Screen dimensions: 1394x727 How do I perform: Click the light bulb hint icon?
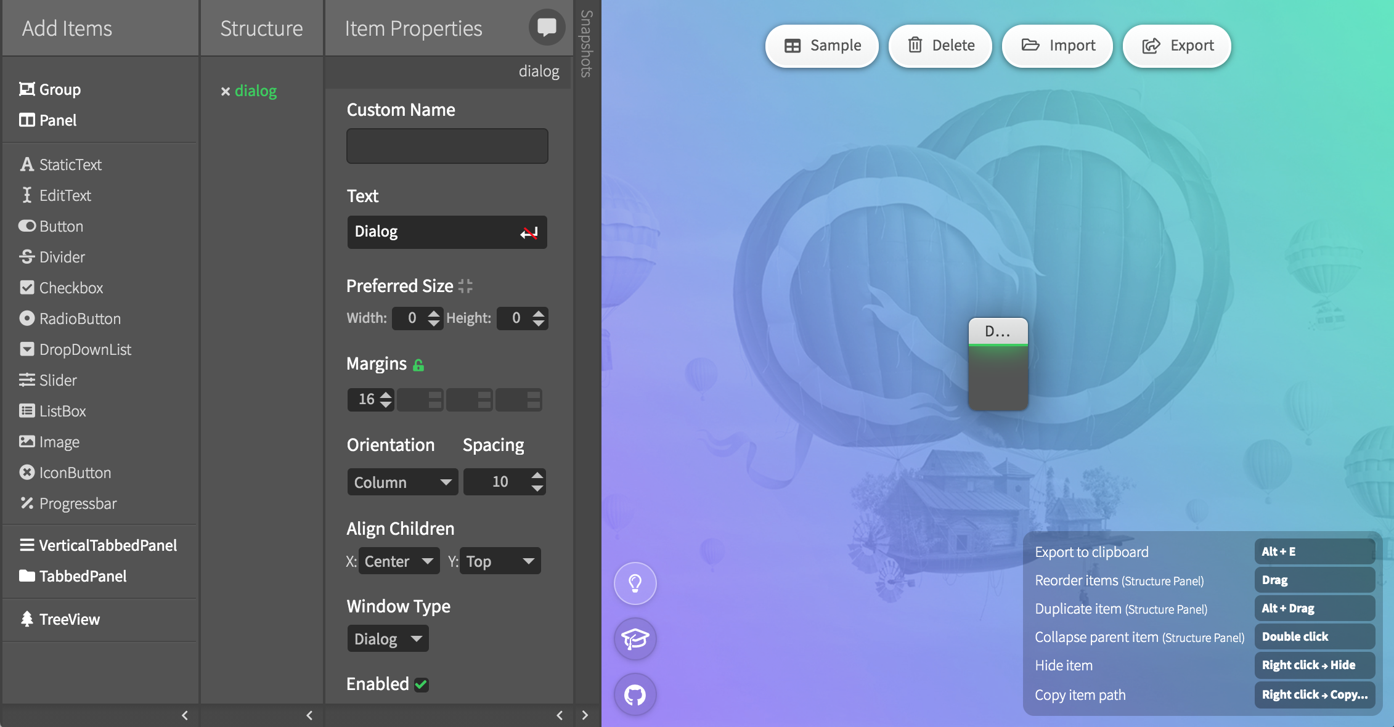click(x=635, y=582)
